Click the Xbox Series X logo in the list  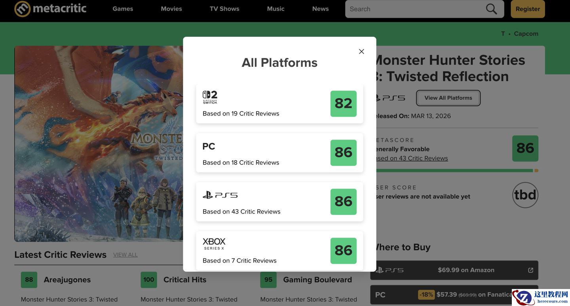(214, 244)
